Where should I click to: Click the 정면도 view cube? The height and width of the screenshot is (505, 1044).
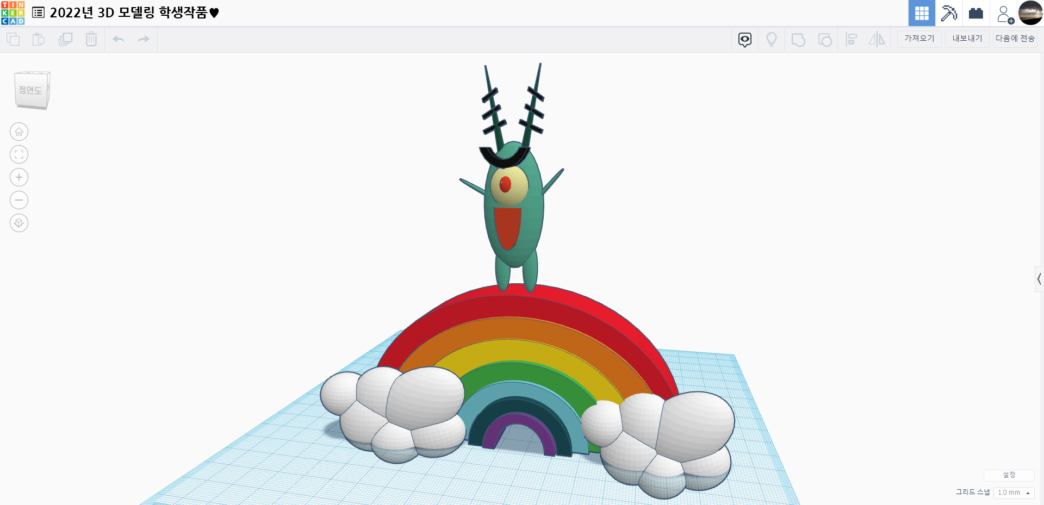pyautogui.click(x=32, y=90)
